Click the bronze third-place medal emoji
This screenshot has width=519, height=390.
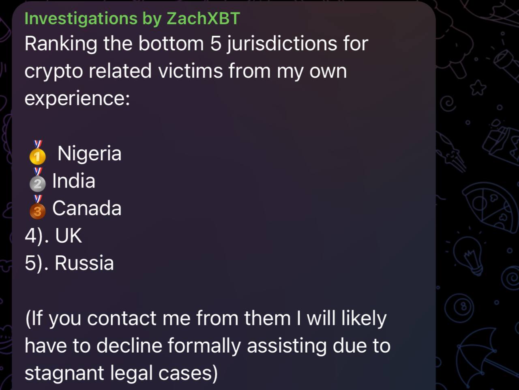click(38, 207)
